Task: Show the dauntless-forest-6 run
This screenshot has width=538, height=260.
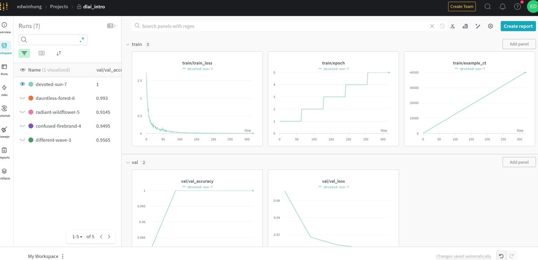Action: click(x=22, y=98)
